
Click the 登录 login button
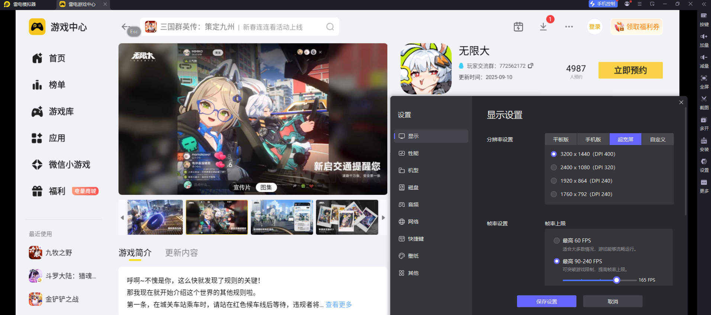click(595, 27)
